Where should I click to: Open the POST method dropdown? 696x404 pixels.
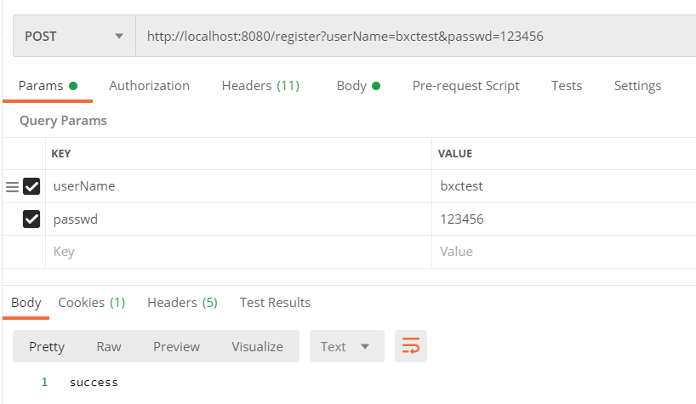(74, 36)
